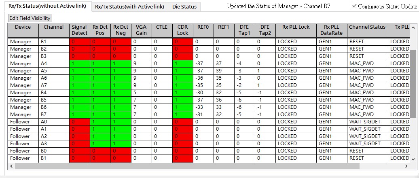Click the Device column header
The width and height of the screenshot is (419, 178).
[23, 30]
